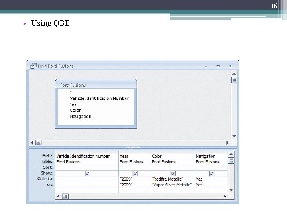Click Sort cell under Year column

click(x=135, y=168)
